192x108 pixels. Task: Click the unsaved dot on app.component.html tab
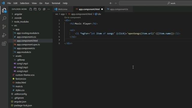(x=102, y=9)
